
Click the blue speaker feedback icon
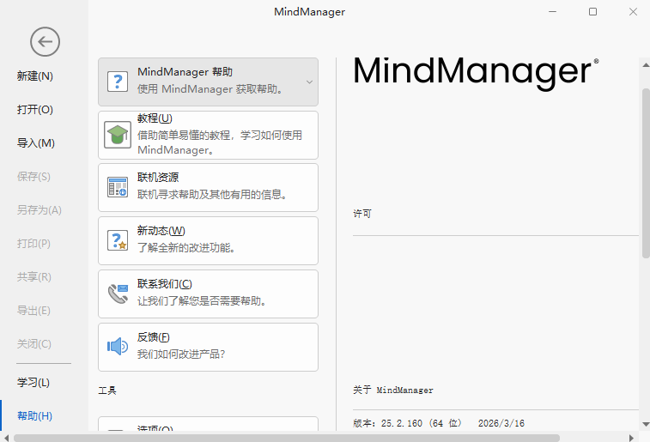(x=118, y=347)
